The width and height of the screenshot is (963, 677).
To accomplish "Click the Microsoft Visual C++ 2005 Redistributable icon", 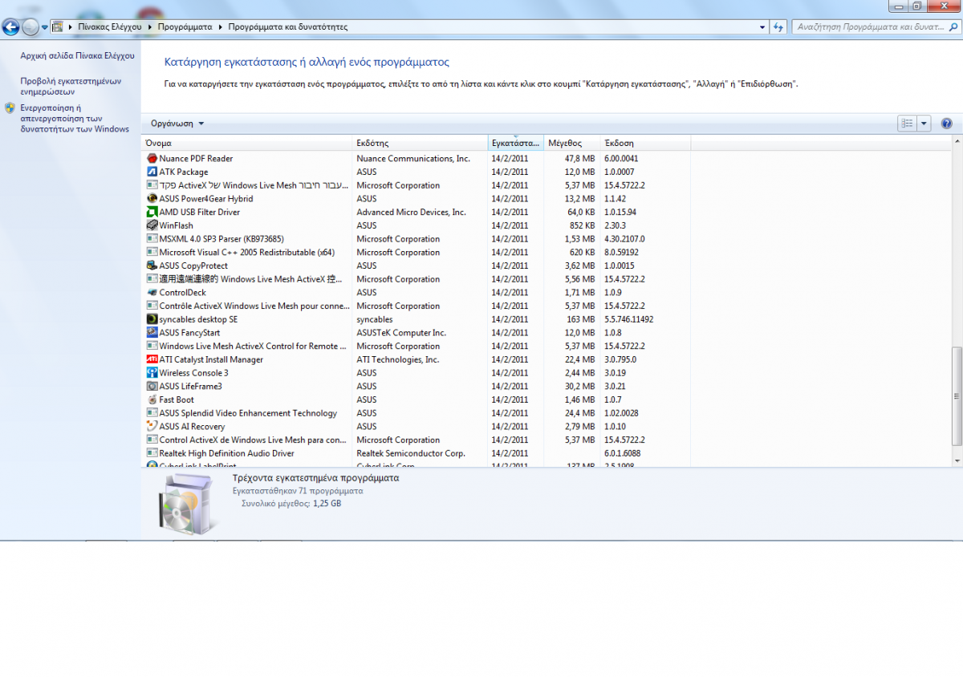I will point(152,253).
